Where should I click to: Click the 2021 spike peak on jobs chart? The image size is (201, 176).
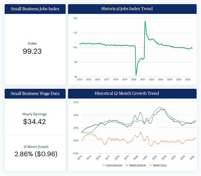[x=145, y=21]
